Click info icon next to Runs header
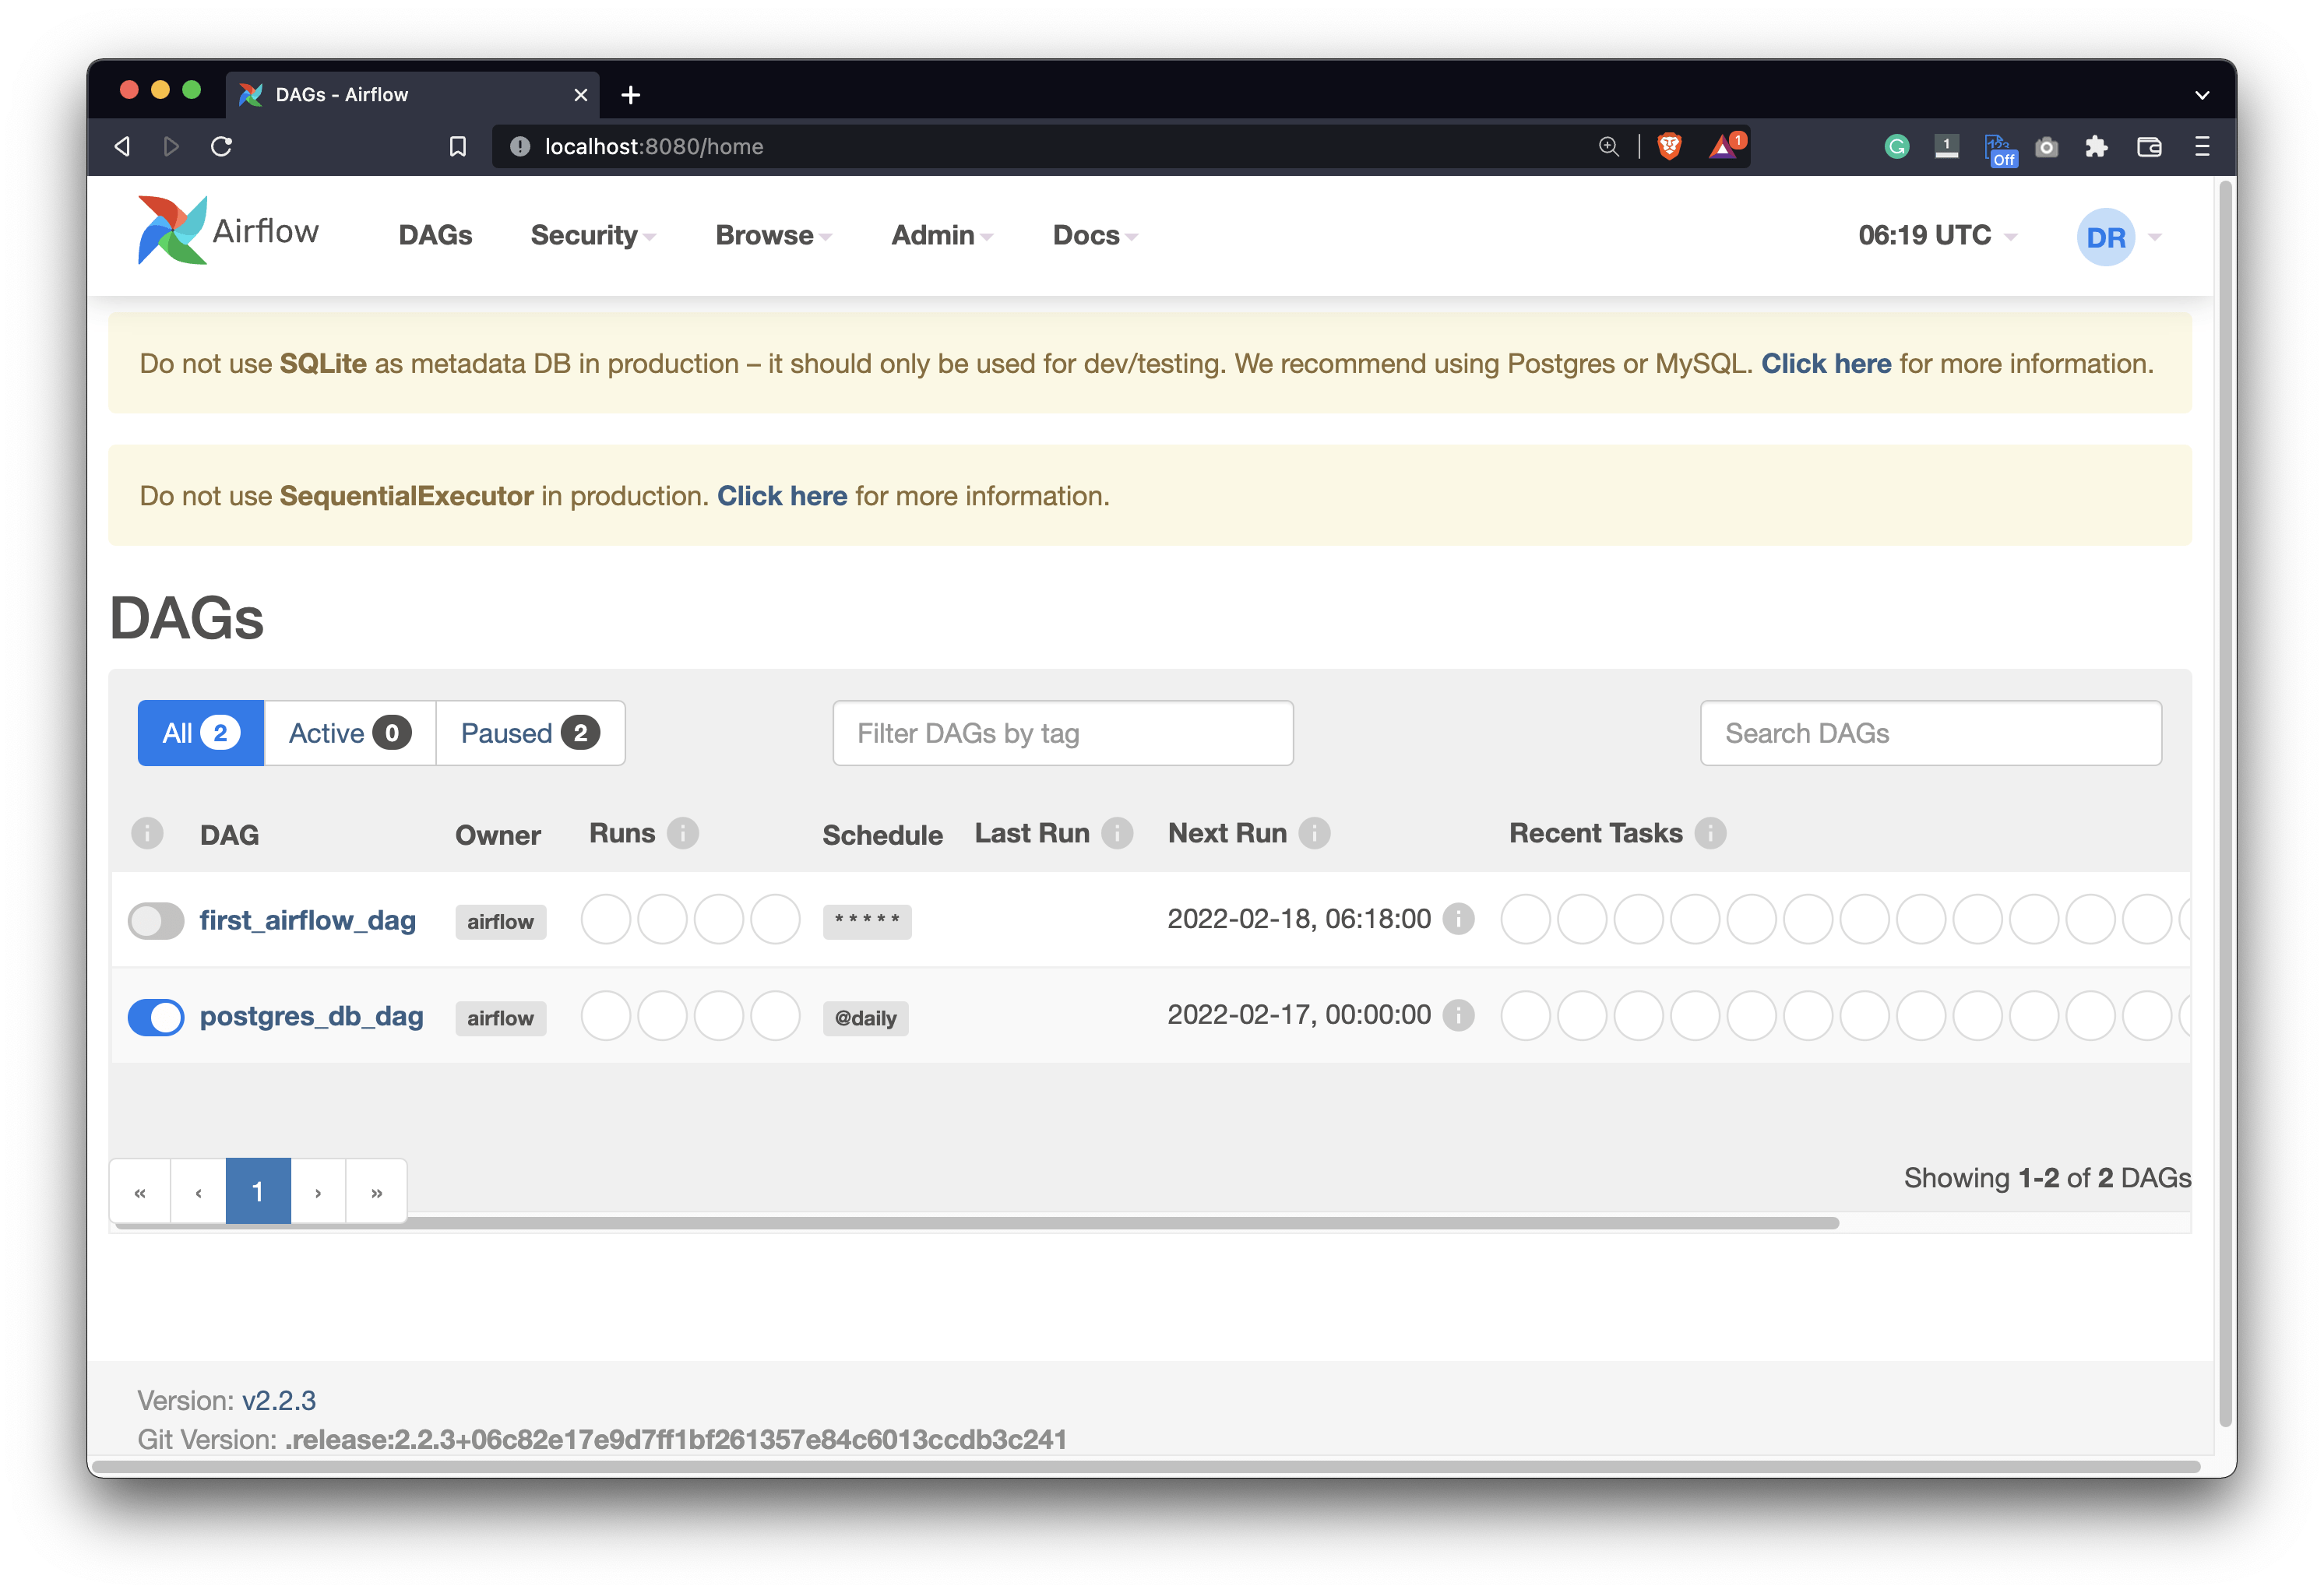This screenshot has height=1593, width=2324. point(683,833)
